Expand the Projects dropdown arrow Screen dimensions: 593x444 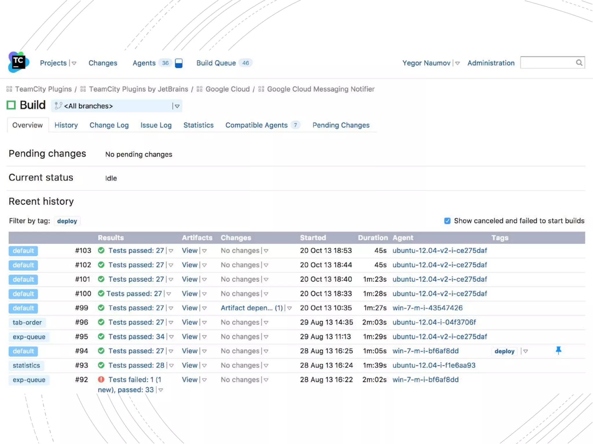point(74,63)
